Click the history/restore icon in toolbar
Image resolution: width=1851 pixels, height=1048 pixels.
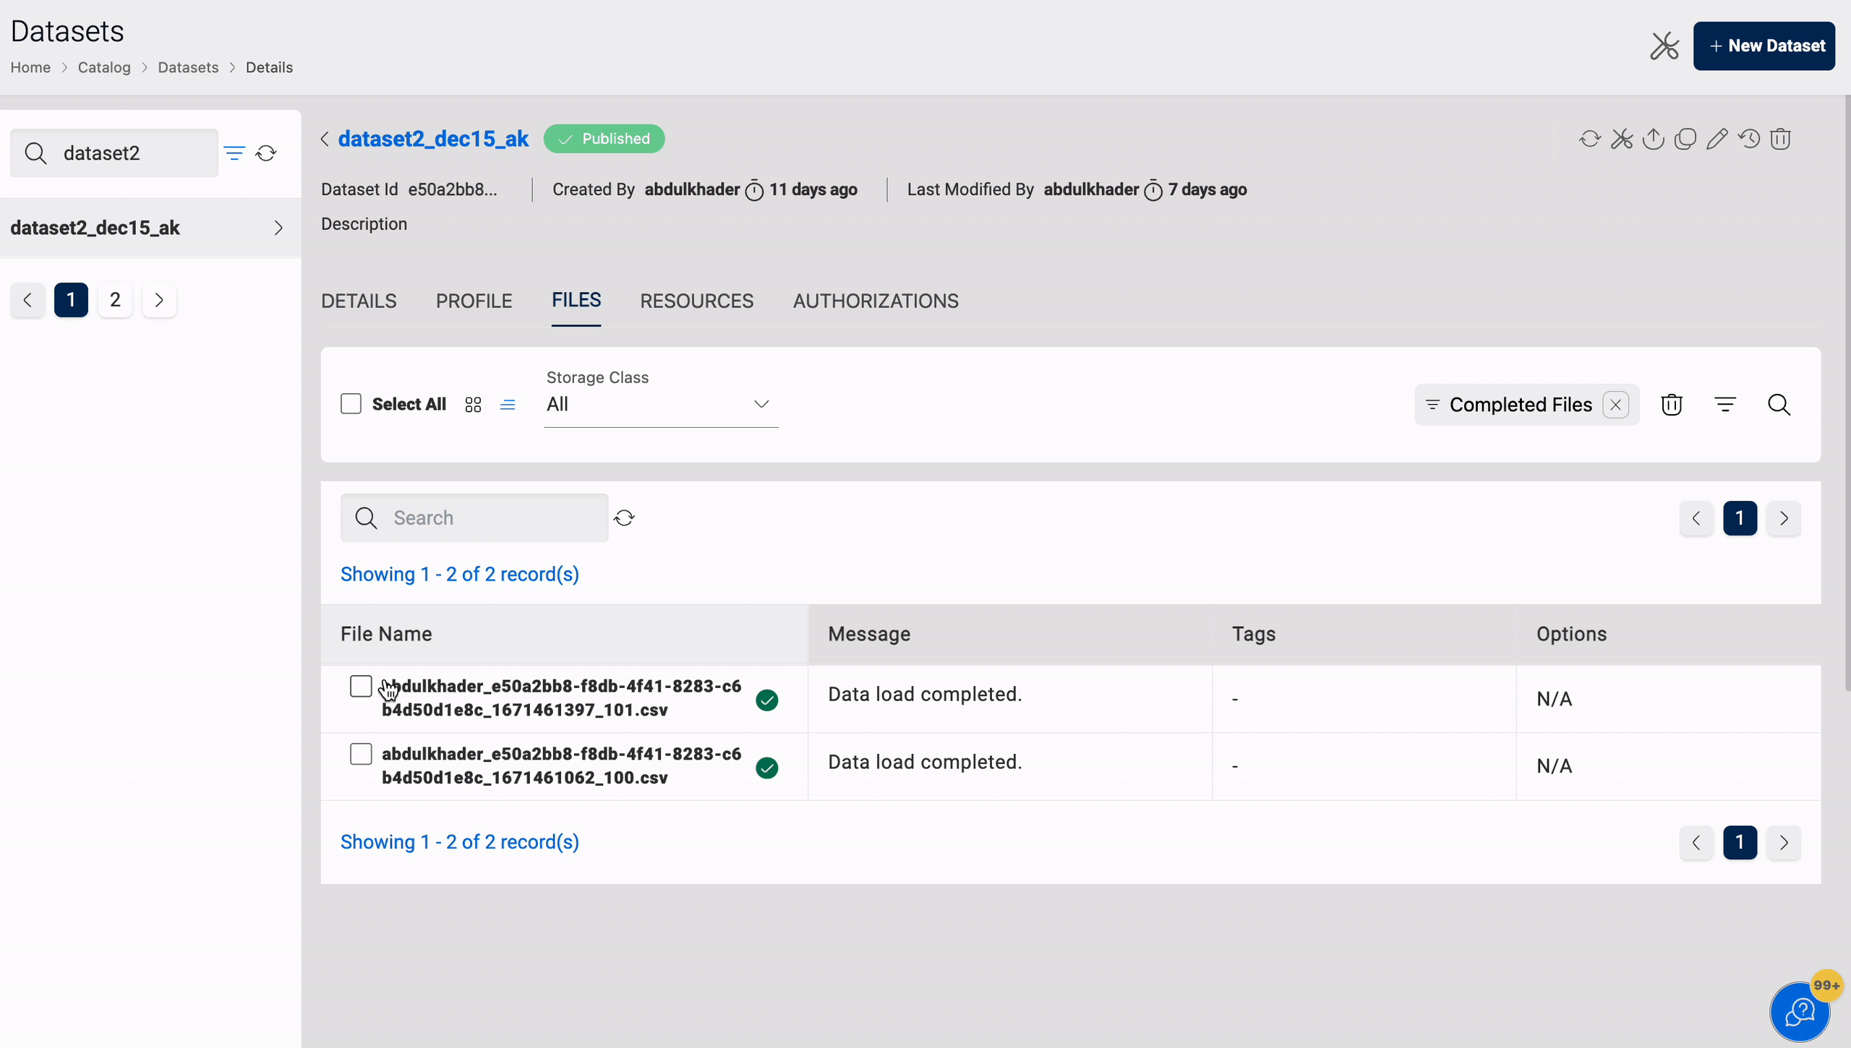1749,139
